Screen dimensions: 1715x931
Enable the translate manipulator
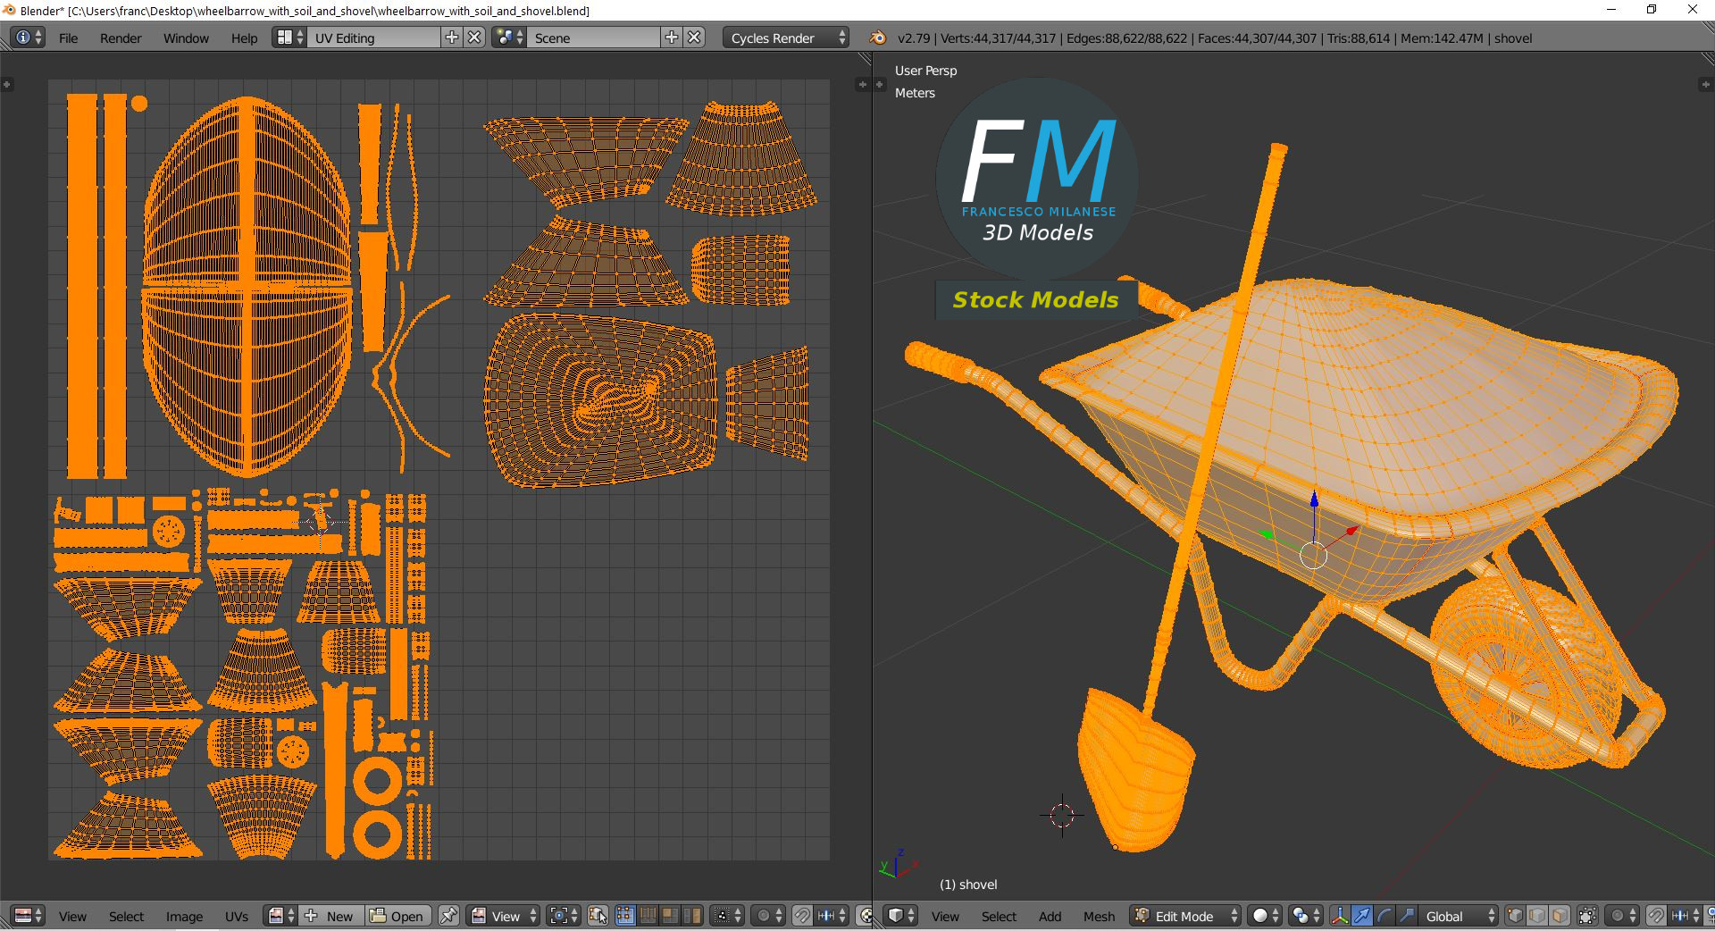[x=1362, y=916]
